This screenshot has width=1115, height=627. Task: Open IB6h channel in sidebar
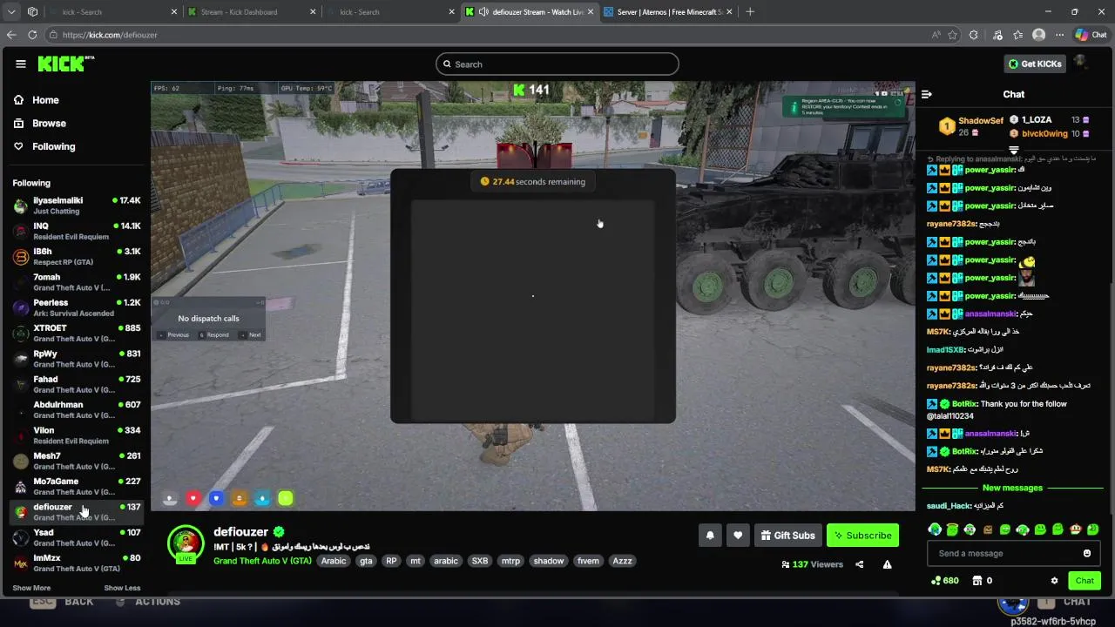(x=77, y=256)
